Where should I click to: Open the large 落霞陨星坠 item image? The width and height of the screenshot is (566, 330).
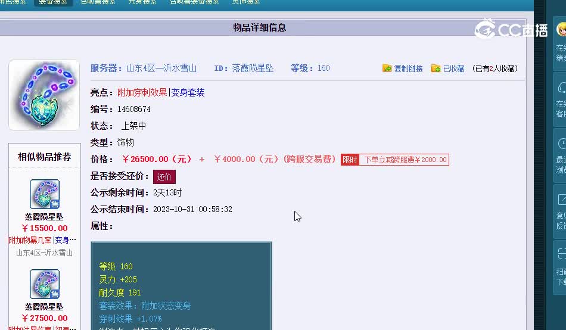pos(44,95)
